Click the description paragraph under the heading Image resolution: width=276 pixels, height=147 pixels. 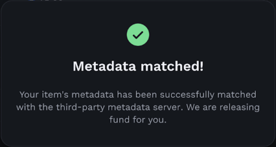tap(138, 107)
